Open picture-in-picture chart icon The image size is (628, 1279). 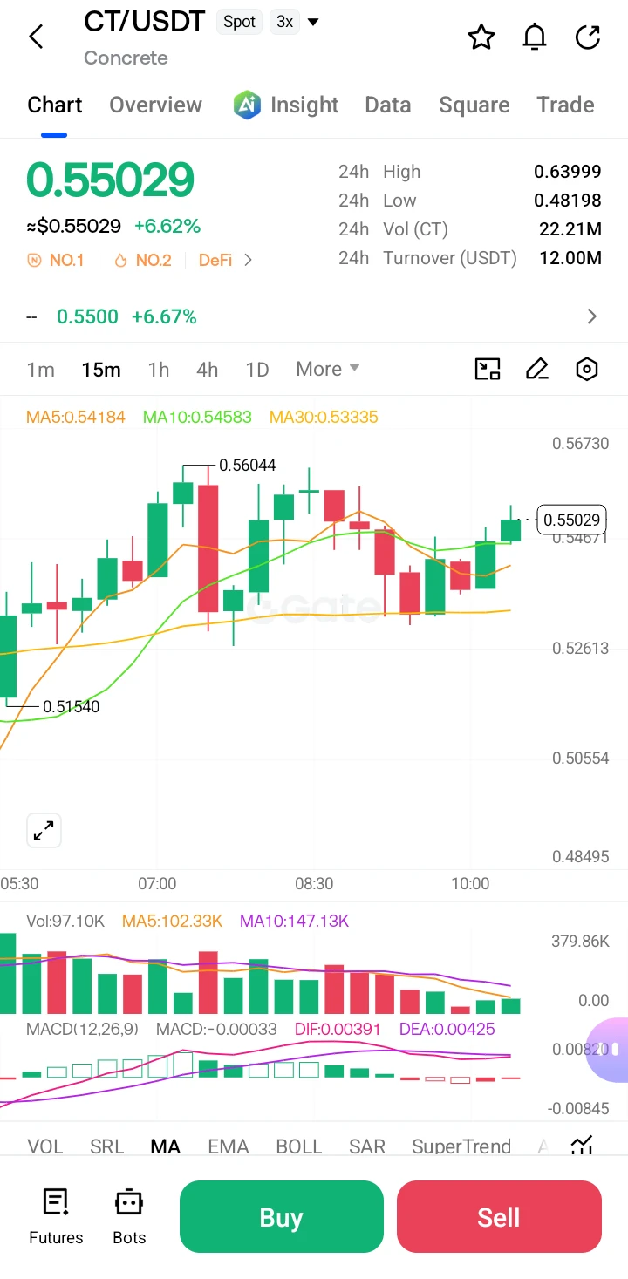pos(488,369)
